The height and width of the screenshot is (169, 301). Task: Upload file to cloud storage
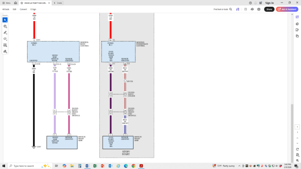(252, 9)
